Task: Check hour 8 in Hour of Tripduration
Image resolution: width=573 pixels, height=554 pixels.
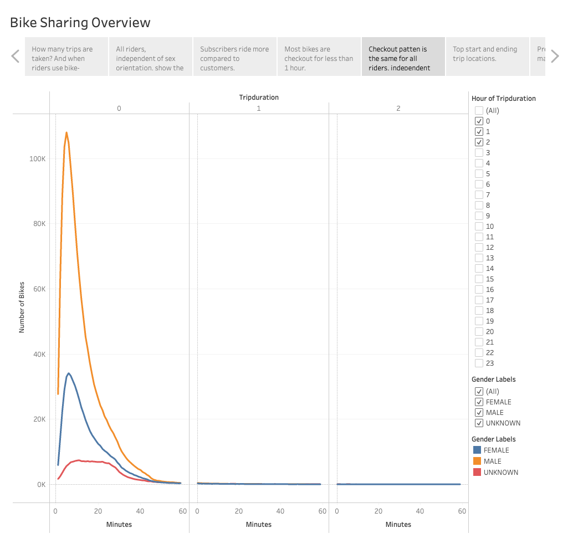Action: click(479, 206)
